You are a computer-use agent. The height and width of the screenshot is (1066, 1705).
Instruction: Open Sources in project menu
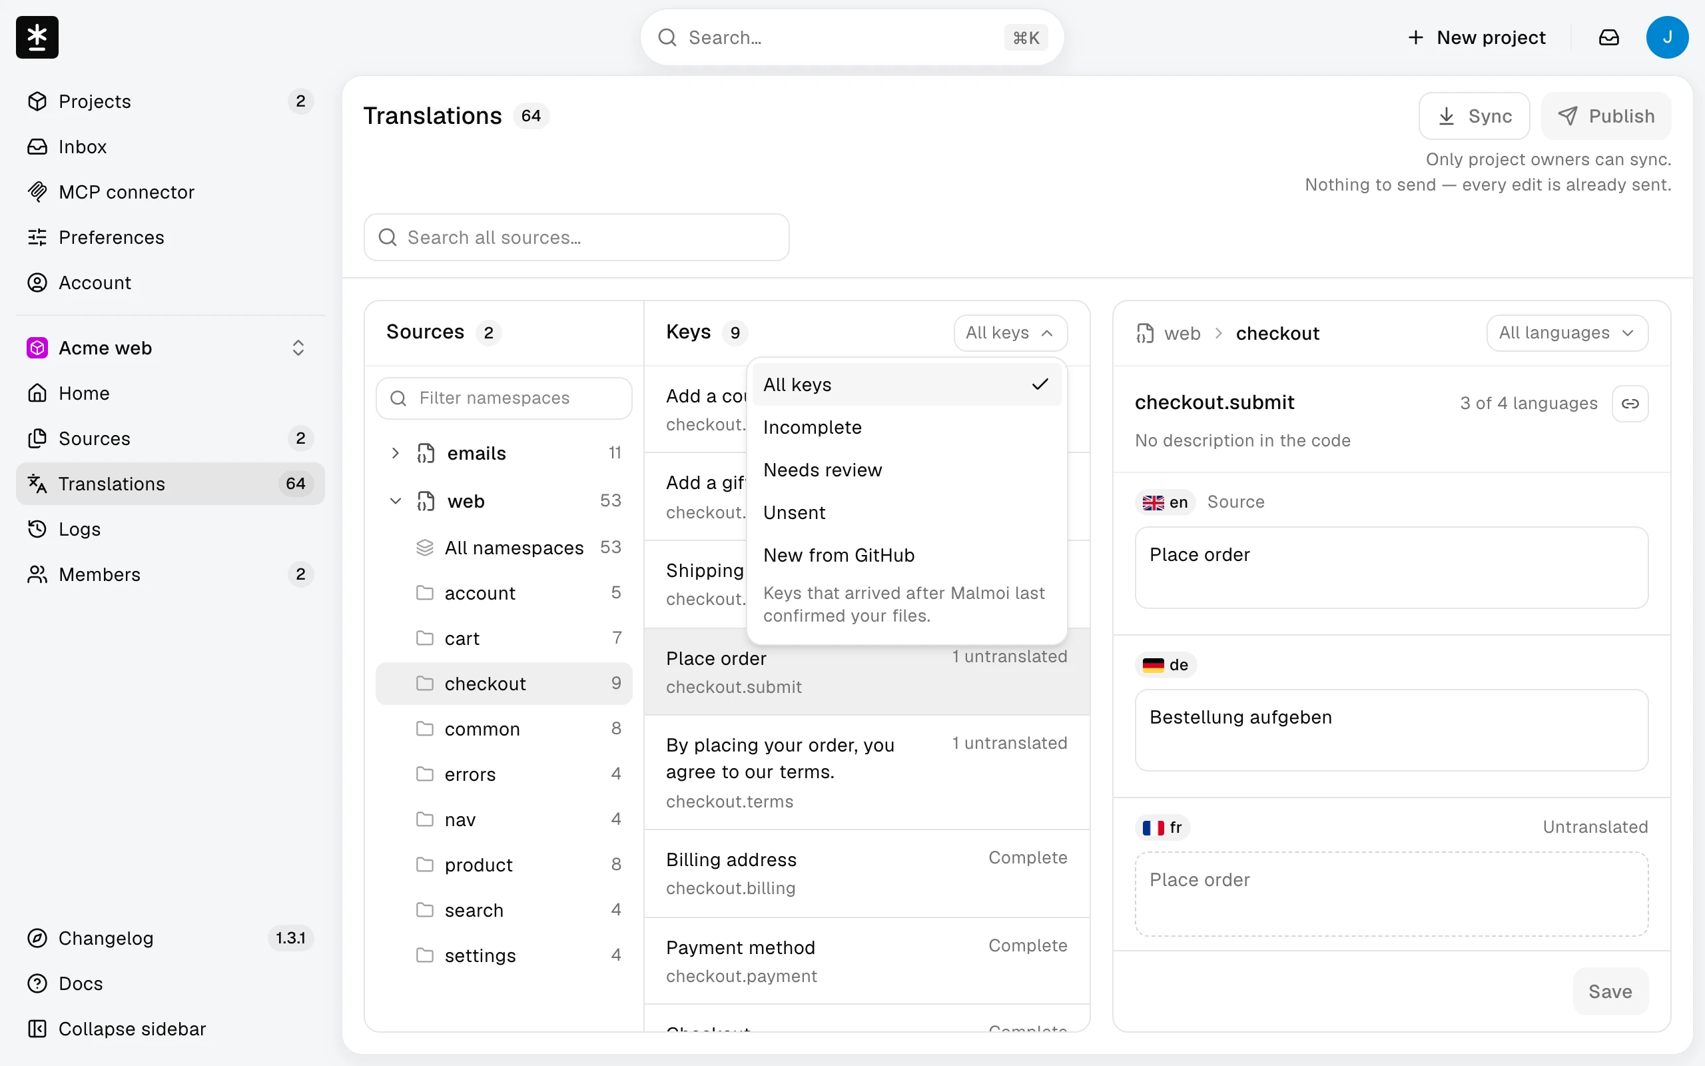tap(170, 438)
